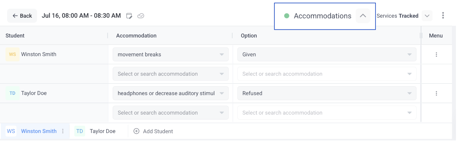This screenshot has height=141, width=458.
Task: Click empty accommodation search field under Winston Smith
Action: (170, 74)
